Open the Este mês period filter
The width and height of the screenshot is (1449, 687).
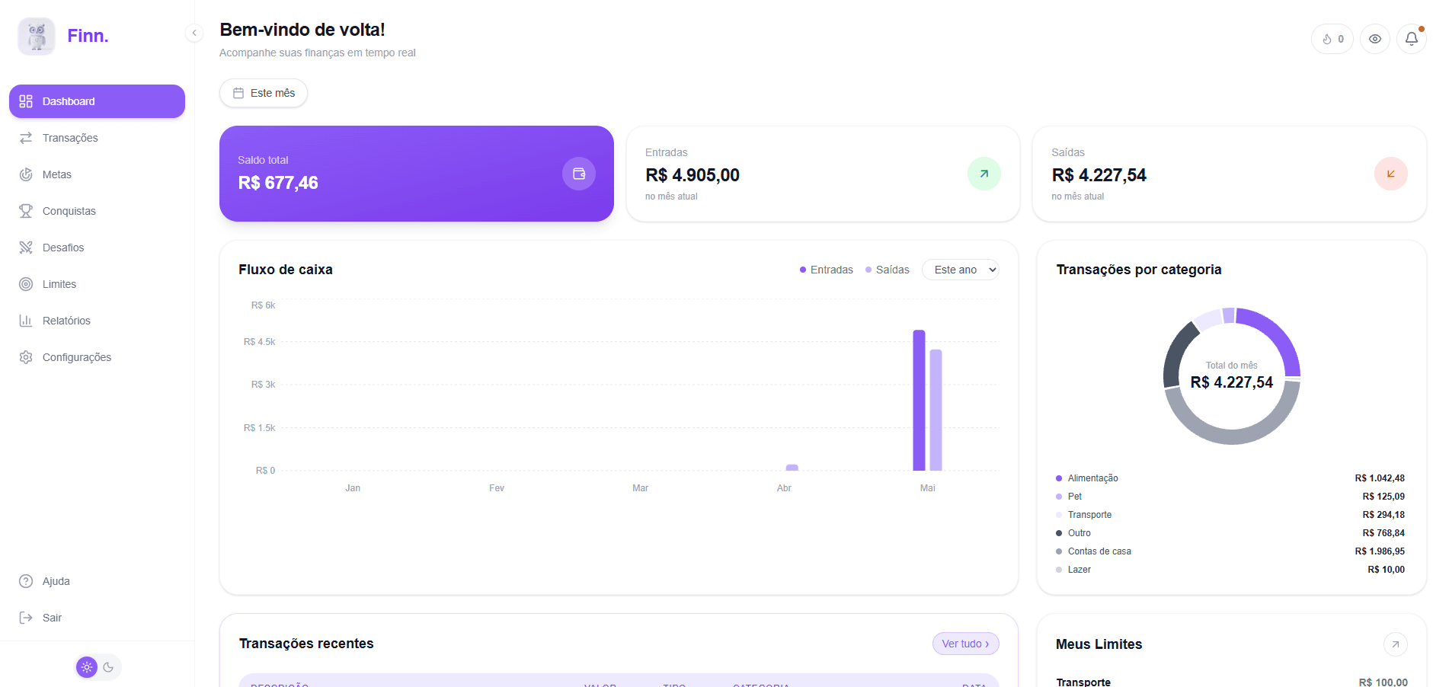tap(264, 93)
